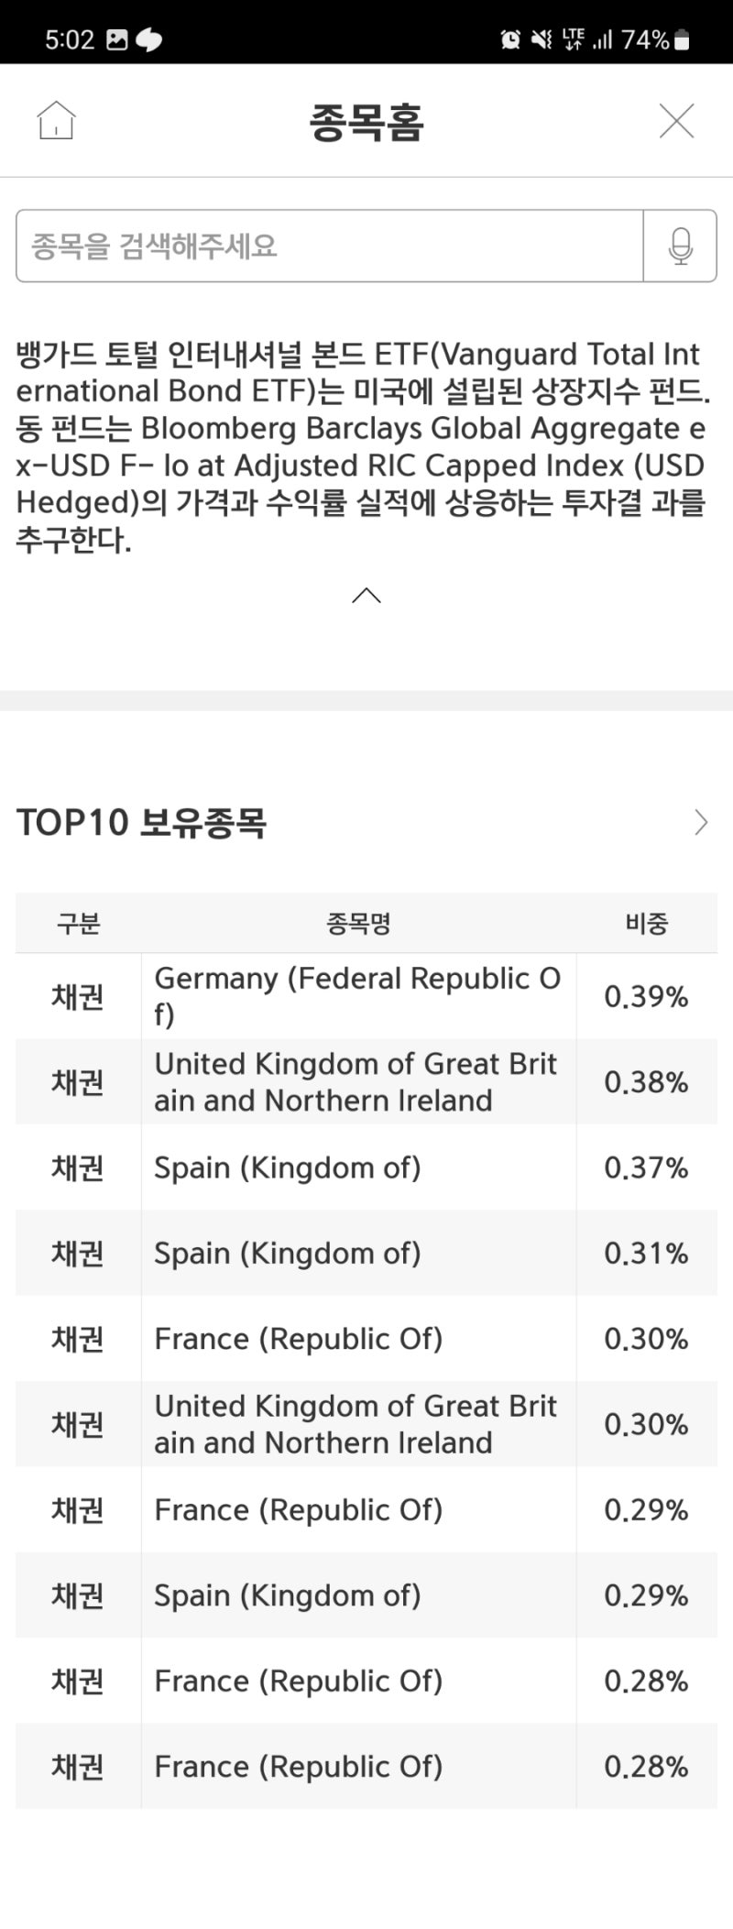Image resolution: width=733 pixels, height=1929 pixels.
Task: Tap the LTE signal indicator icon
Action: [x=574, y=39]
